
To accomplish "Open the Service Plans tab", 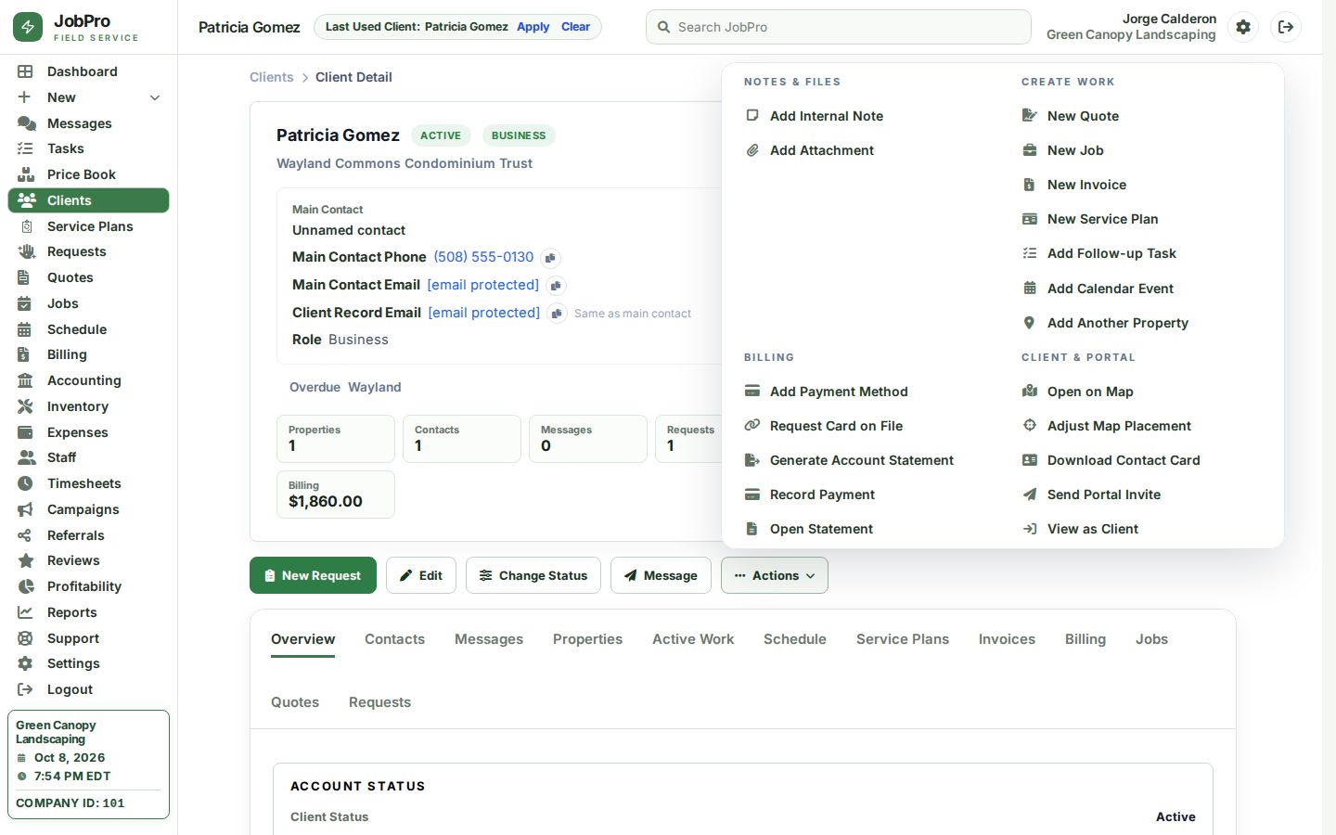I will [903, 639].
